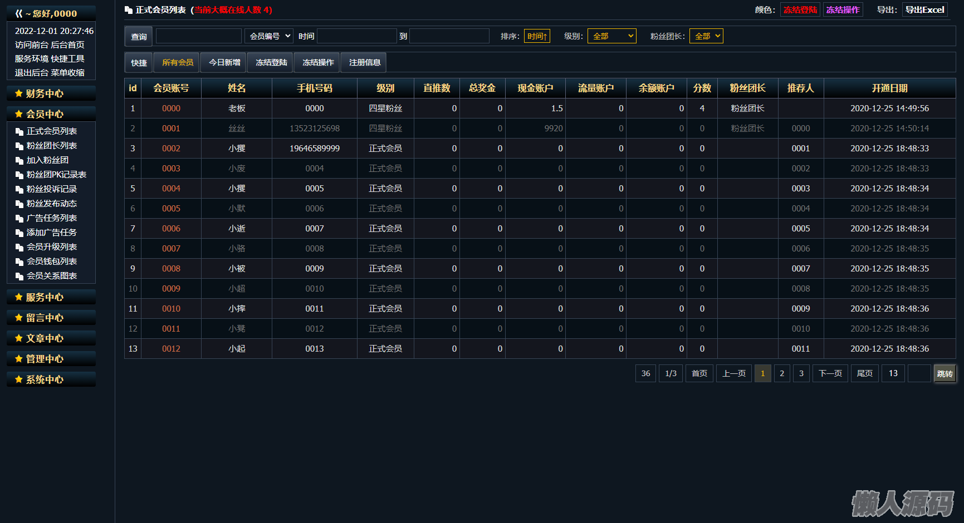
Task: Expand the 管理中心 menu section
Action: pos(45,359)
